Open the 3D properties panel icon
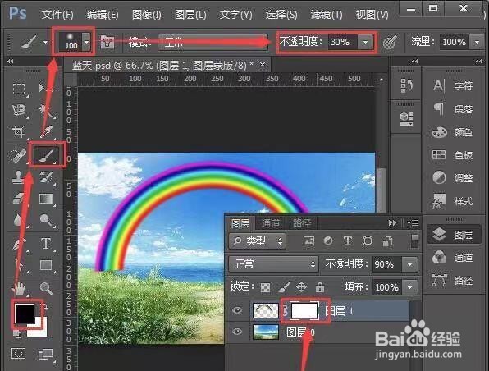The width and height of the screenshot is (489, 371). pyautogui.click(x=406, y=119)
